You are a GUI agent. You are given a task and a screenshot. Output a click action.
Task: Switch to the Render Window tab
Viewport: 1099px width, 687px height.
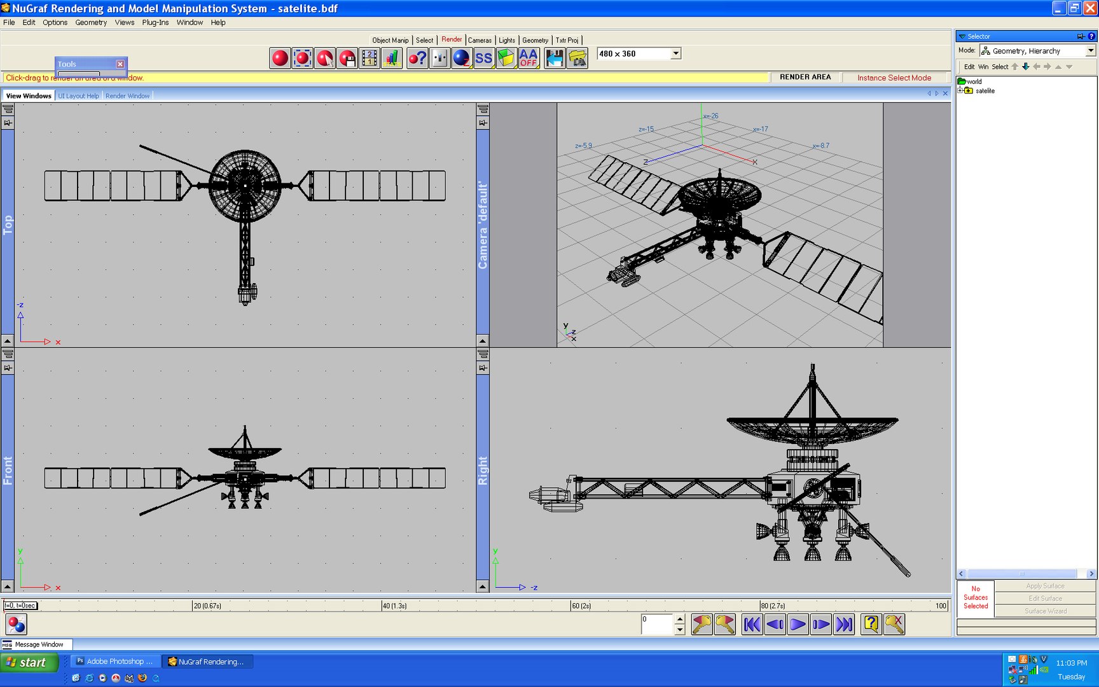(127, 96)
